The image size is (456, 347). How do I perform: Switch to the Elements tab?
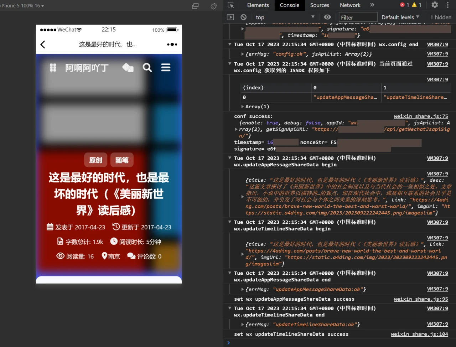(258, 5)
